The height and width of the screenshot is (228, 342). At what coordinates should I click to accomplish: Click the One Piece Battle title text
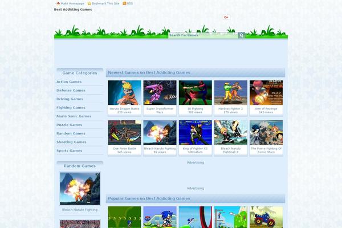pyautogui.click(x=124, y=148)
